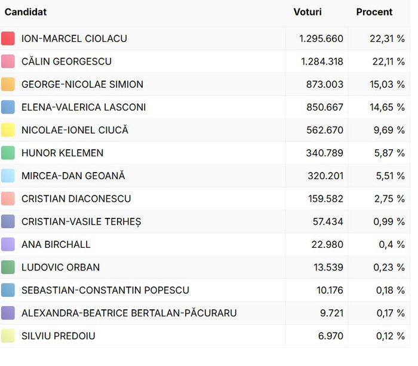Viewport: 418px width, 366px height.
Task: Select the green swatch next to Hunor Kelemen
Action: tap(8, 153)
